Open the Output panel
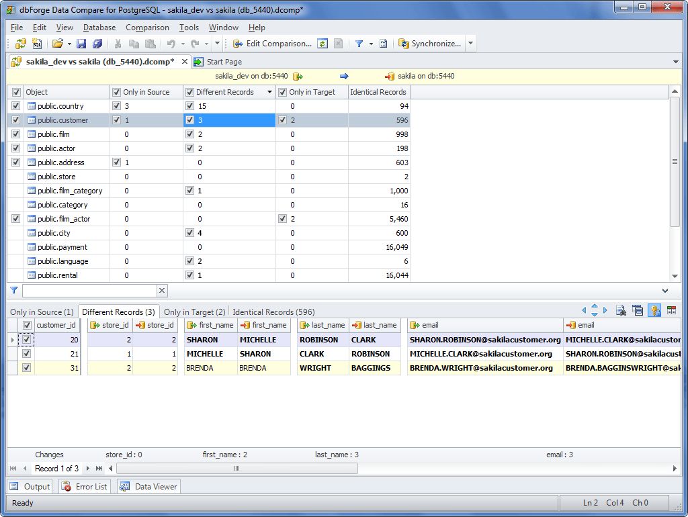The height and width of the screenshot is (517, 688). click(x=30, y=486)
